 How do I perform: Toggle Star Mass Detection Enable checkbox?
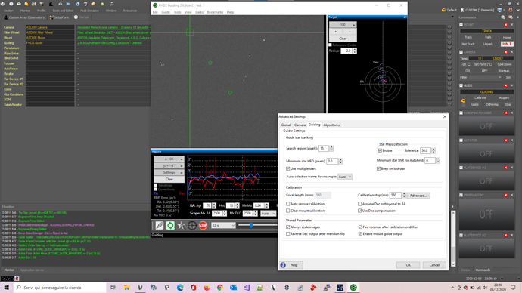tap(380, 150)
